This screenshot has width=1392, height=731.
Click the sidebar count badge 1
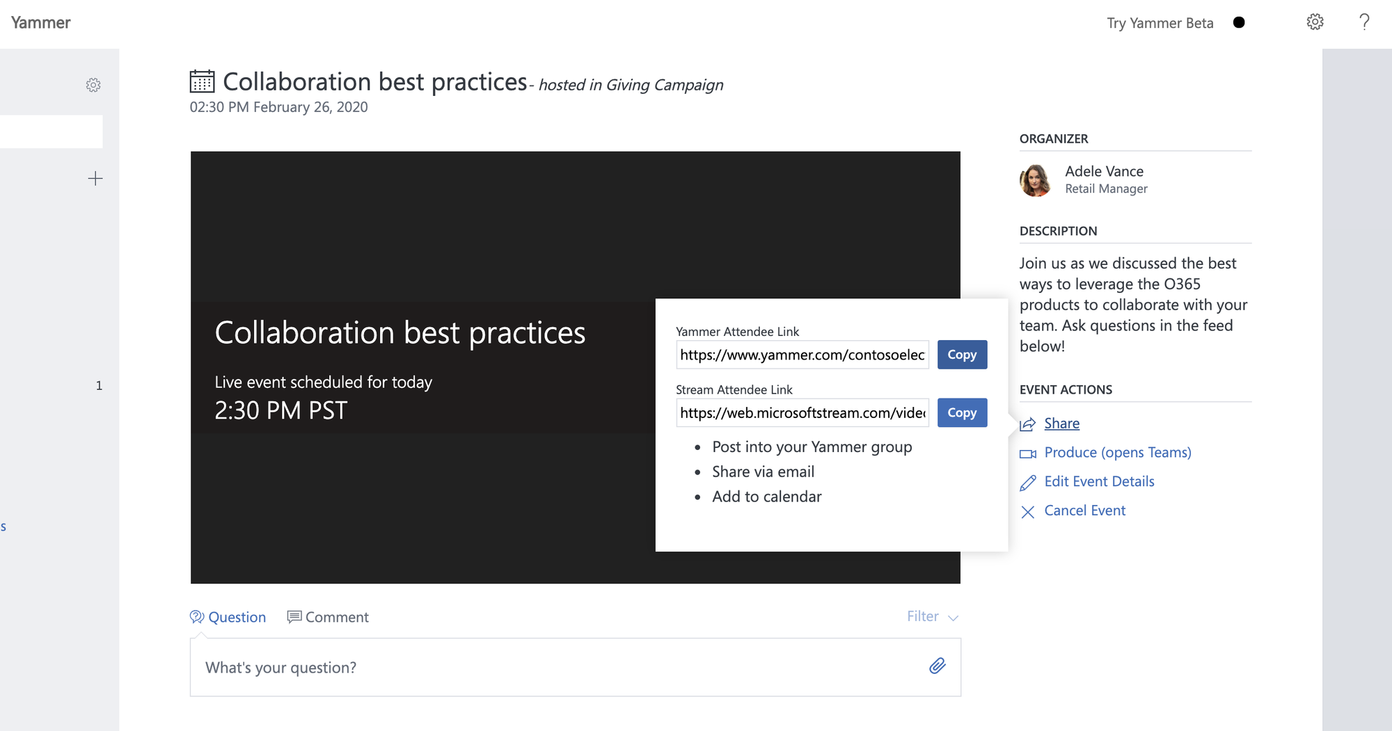(x=99, y=385)
